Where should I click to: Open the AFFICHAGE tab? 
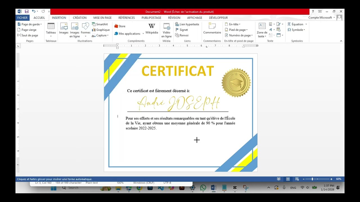coord(195,18)
